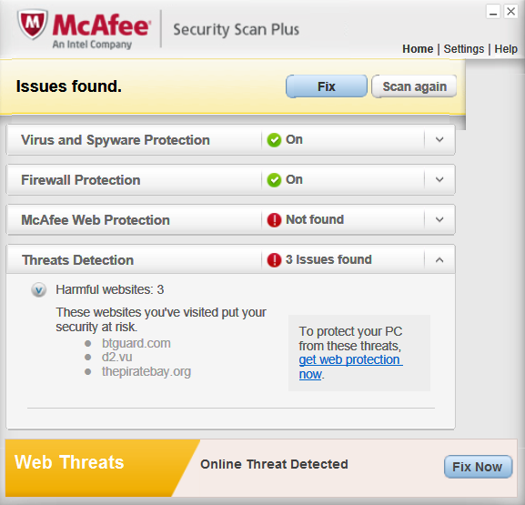Click the Fix Now button
Screen dimensions: 525x505
coord(478,467)
